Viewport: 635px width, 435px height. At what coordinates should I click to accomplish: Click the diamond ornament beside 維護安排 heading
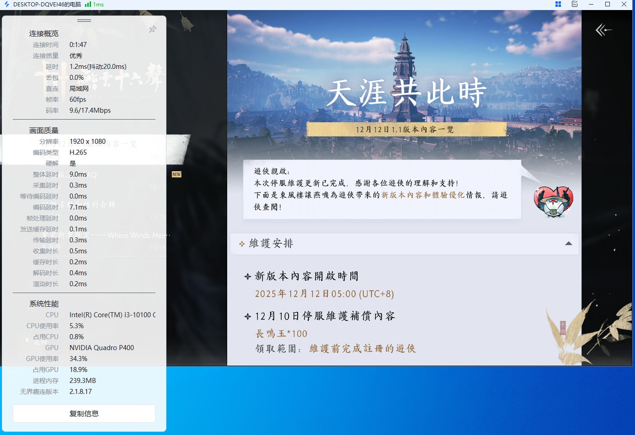coord(242,244)
